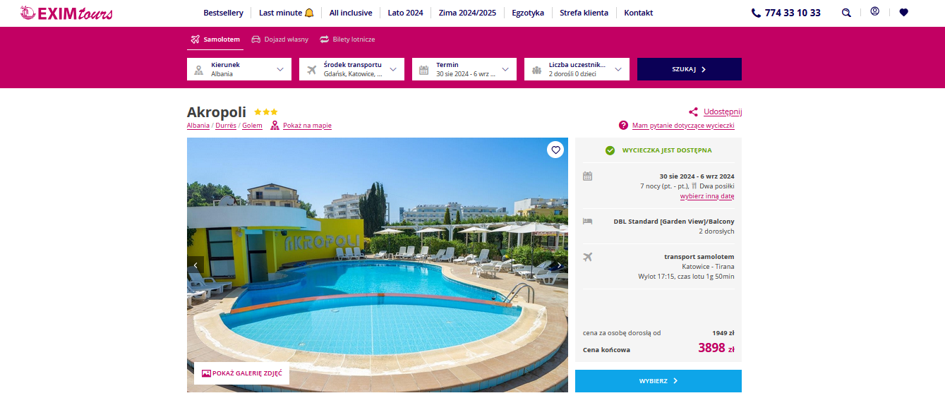Open search with the magnifier icon
The width and height of the screenshot is (945, 398).
pyautogui.click(x=846, y=13)
